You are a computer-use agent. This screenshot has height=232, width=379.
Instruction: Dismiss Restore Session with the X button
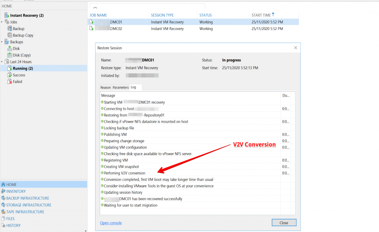coord(296,48)
